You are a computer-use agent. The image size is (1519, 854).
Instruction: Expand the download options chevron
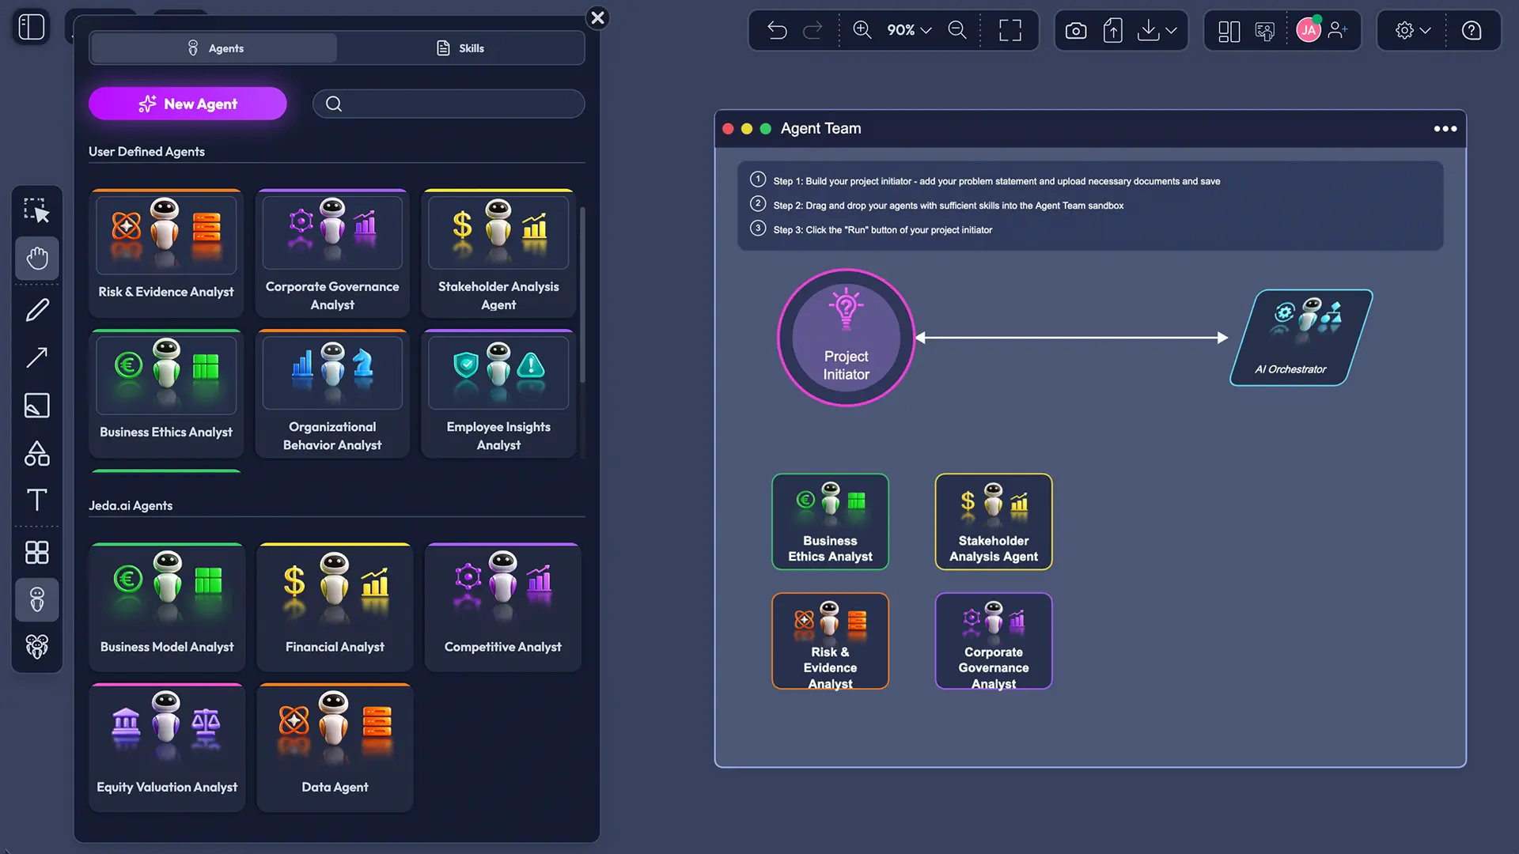pos(1172,30)
